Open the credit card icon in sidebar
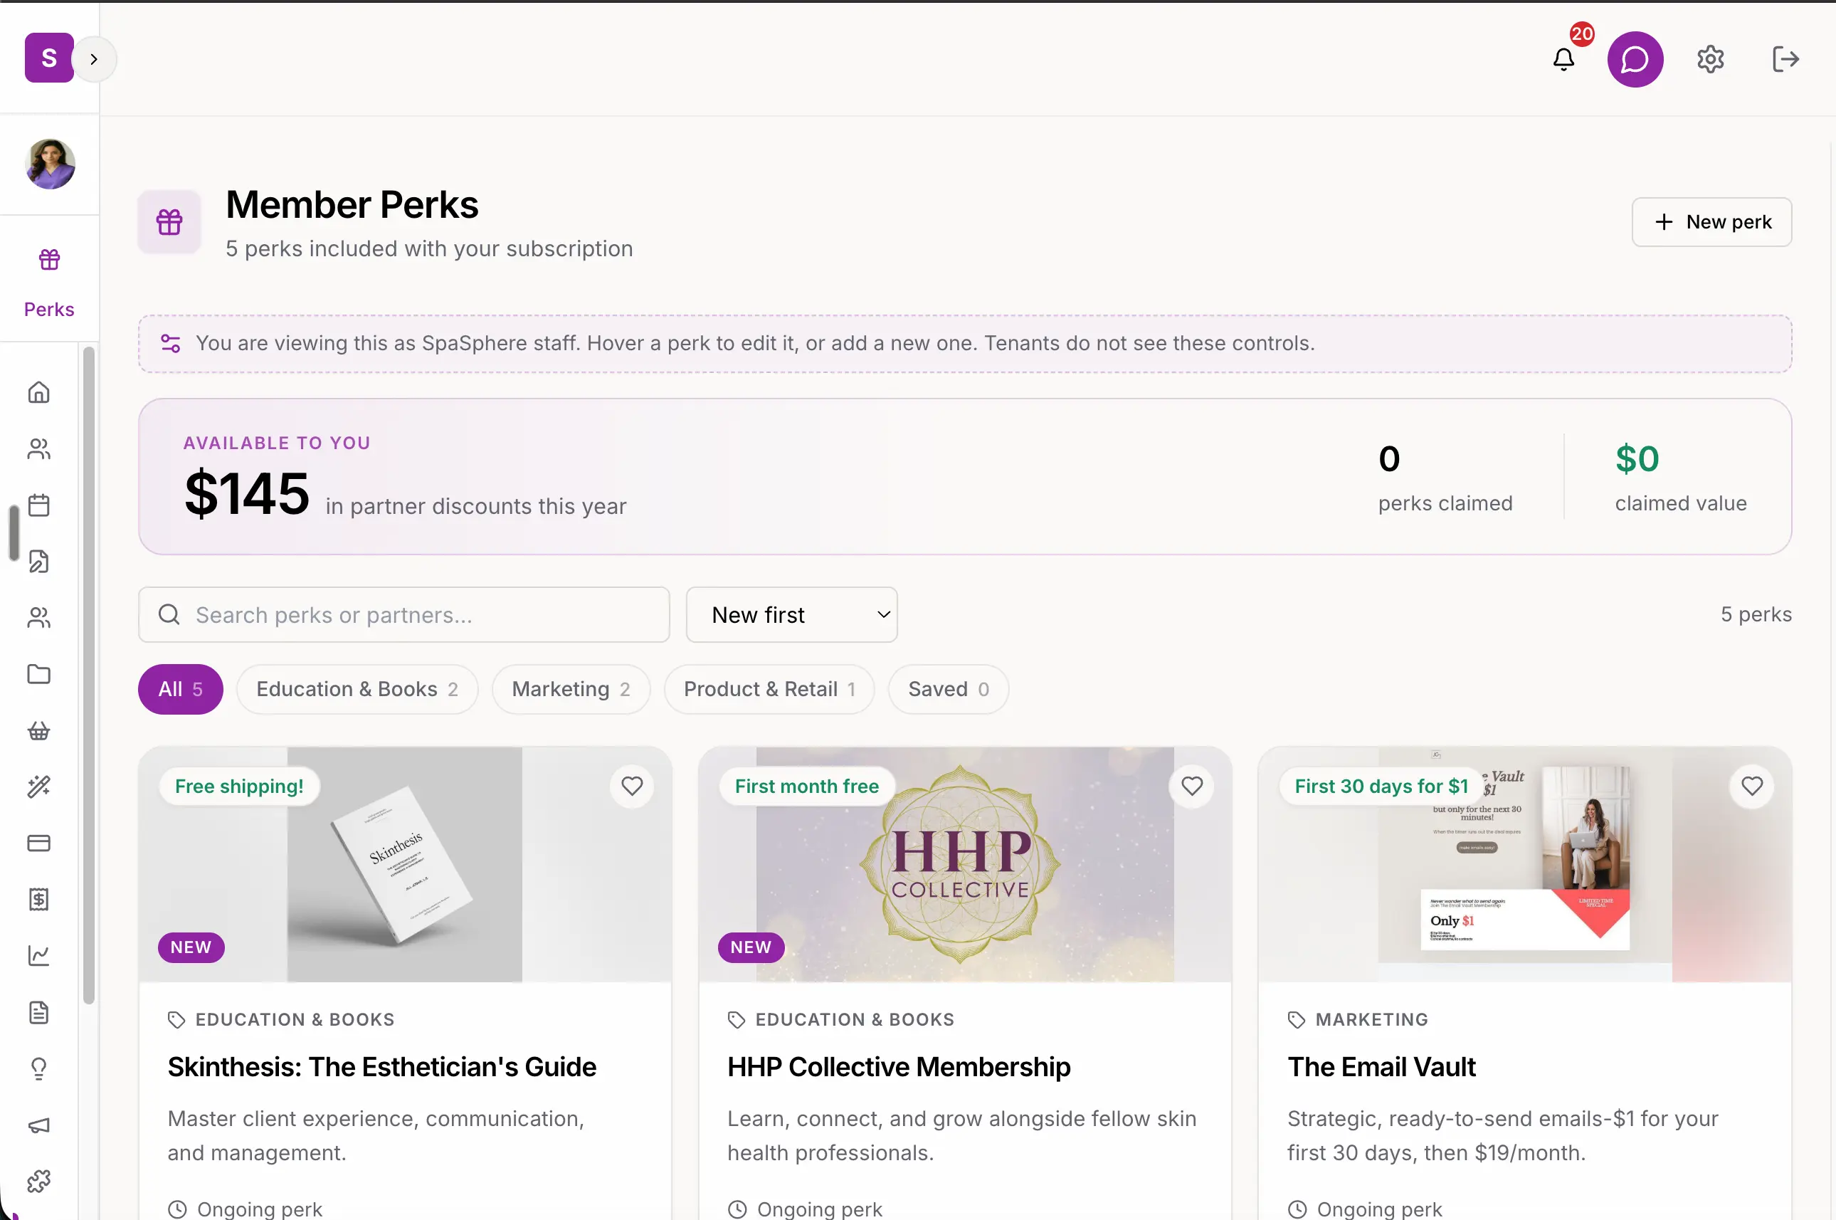The height and width of the screenshot is (1220, 1836). click(x=39, y=843)
